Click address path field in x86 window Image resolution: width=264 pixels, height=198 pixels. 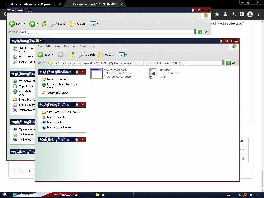[x=135, y=63]
